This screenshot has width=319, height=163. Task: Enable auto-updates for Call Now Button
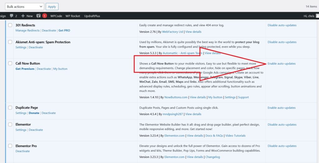[x=282, y=64]
